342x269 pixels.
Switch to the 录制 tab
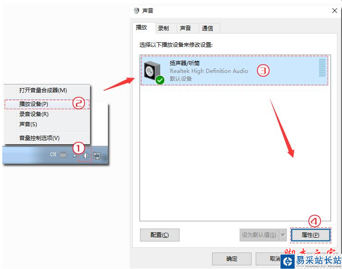163,28
